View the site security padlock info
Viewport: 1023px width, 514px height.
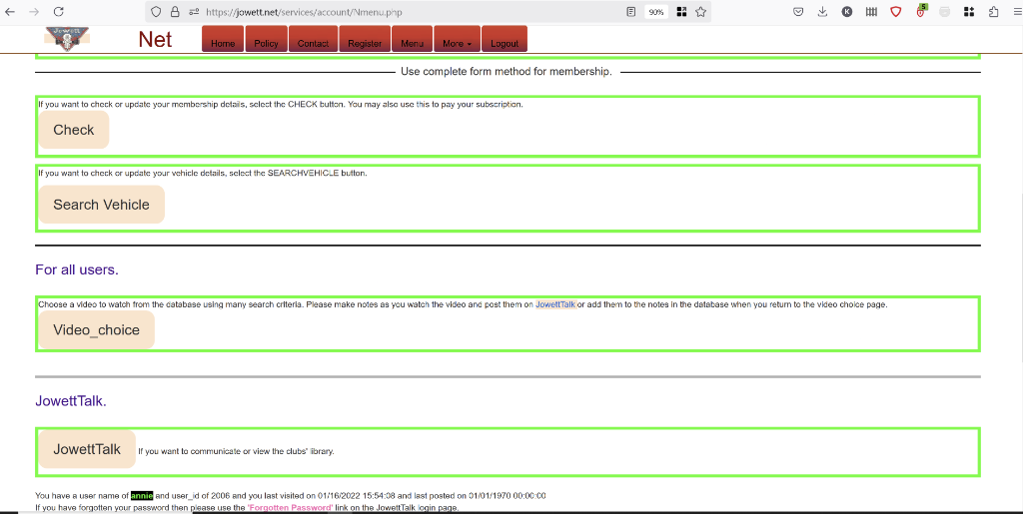pos(175,12)
